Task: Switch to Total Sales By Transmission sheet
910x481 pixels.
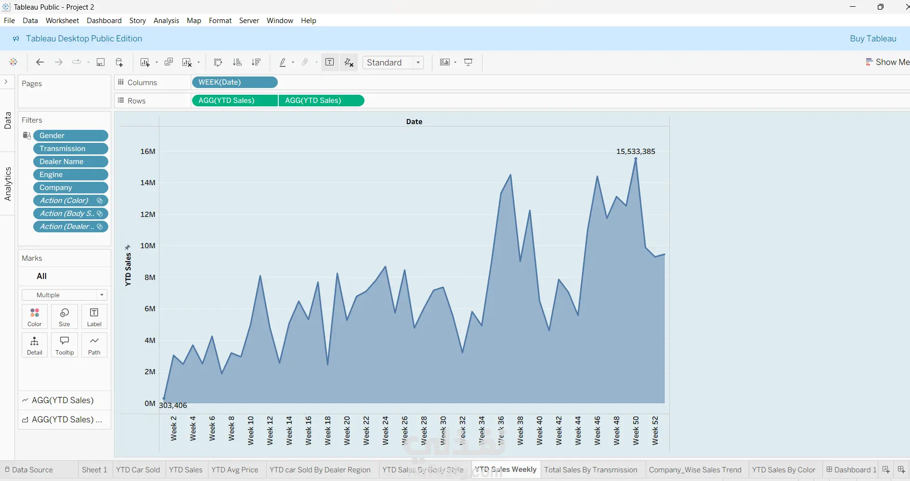Action: (x=591, y=470)
